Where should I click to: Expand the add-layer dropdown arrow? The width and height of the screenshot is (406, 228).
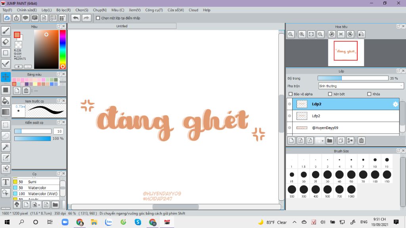(x=322, y=141)
